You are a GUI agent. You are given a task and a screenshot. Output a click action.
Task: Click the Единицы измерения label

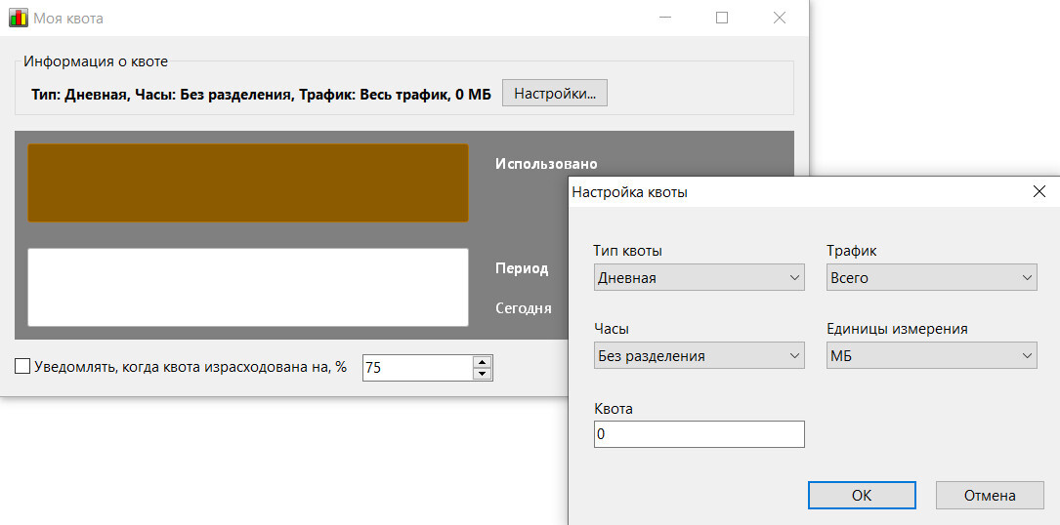[897, 329]
